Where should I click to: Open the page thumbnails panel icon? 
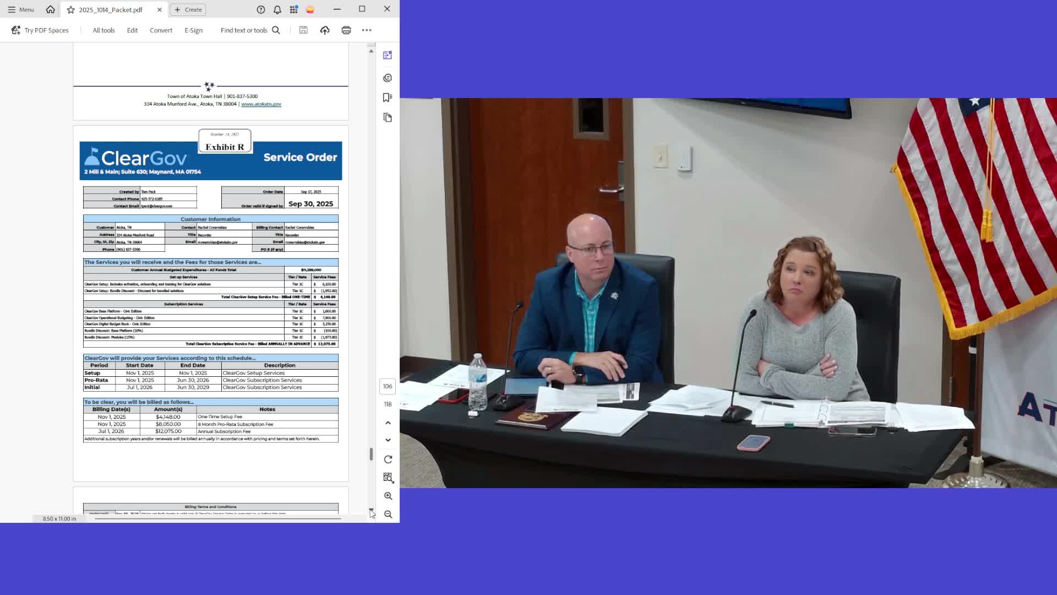[x=388, y=117]
